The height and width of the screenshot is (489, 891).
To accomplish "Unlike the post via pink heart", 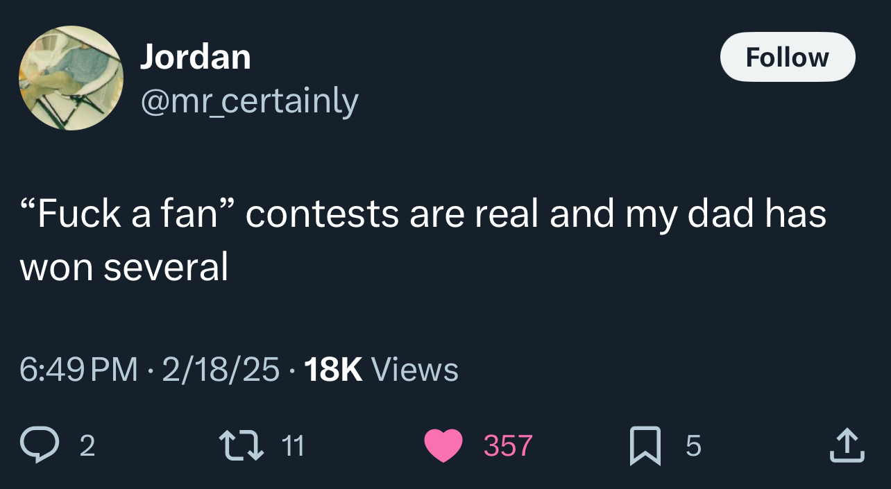I will [x=443, y=445].
